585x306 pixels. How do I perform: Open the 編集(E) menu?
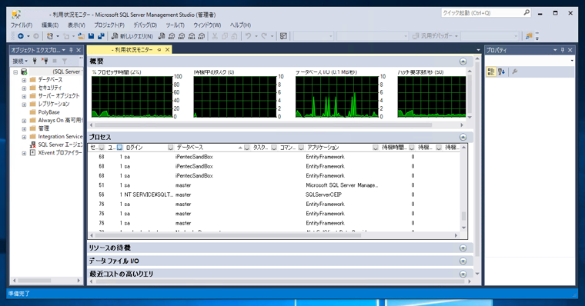[50, 25]
